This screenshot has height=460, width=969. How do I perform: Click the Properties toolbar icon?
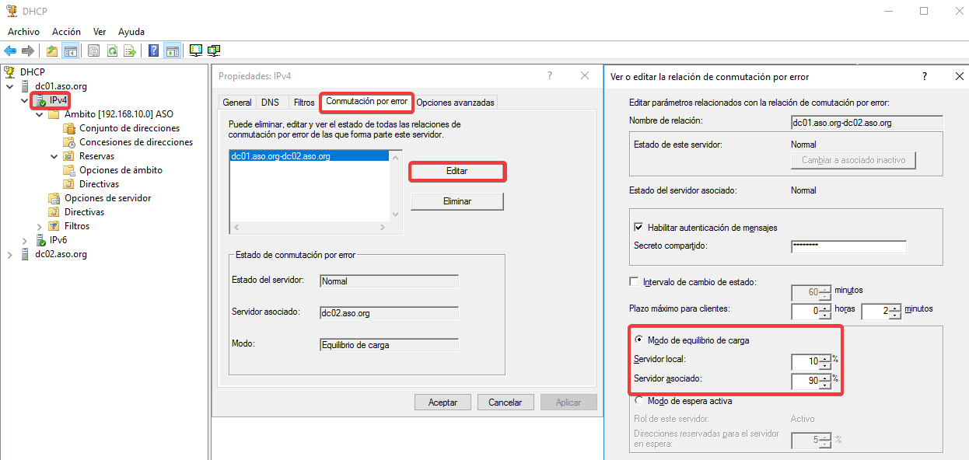93,51
